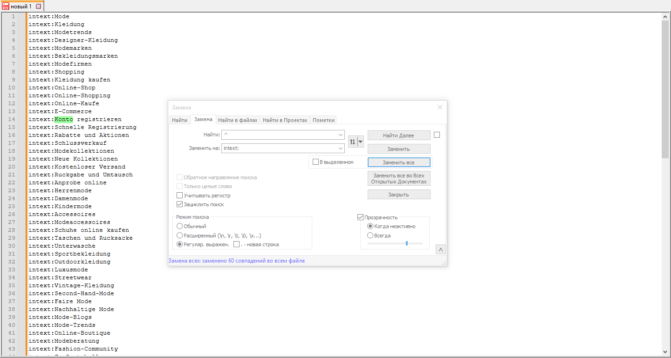This screenshot has height=358, width=671.
Task: Click the Закрыть button
Action: click(399, 195)
